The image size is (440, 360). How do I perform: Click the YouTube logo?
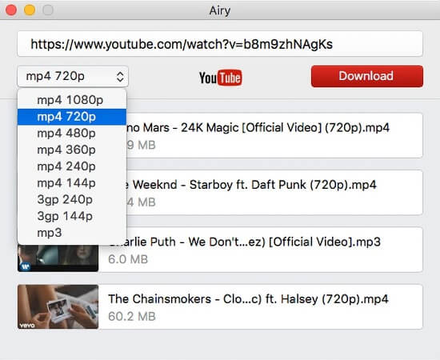point(221,78)
